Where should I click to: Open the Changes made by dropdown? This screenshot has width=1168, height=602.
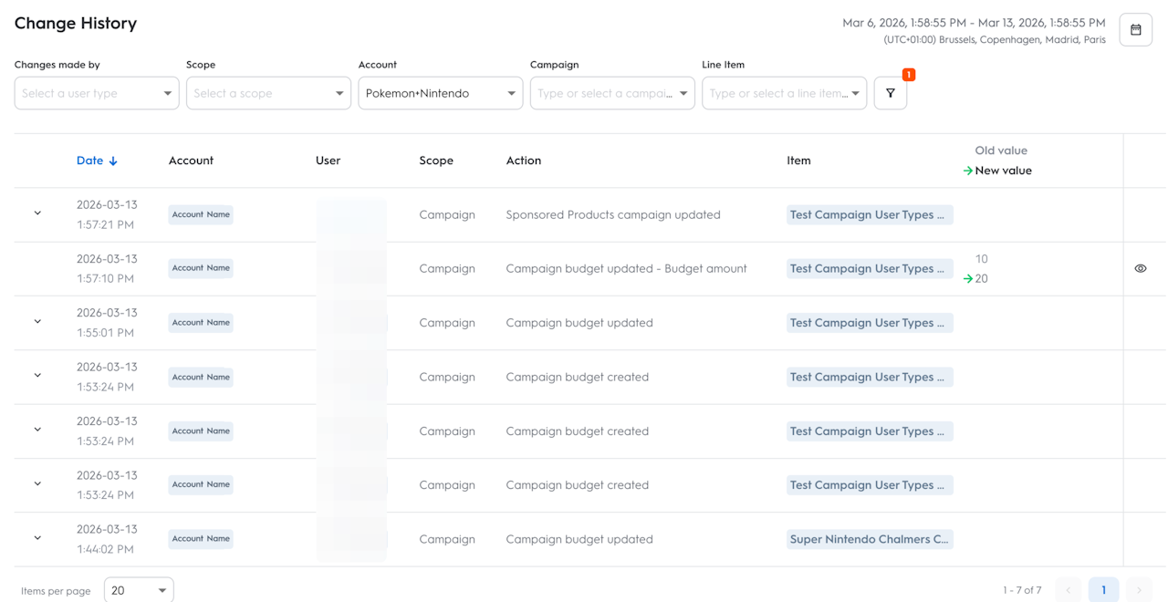(96, 93)
